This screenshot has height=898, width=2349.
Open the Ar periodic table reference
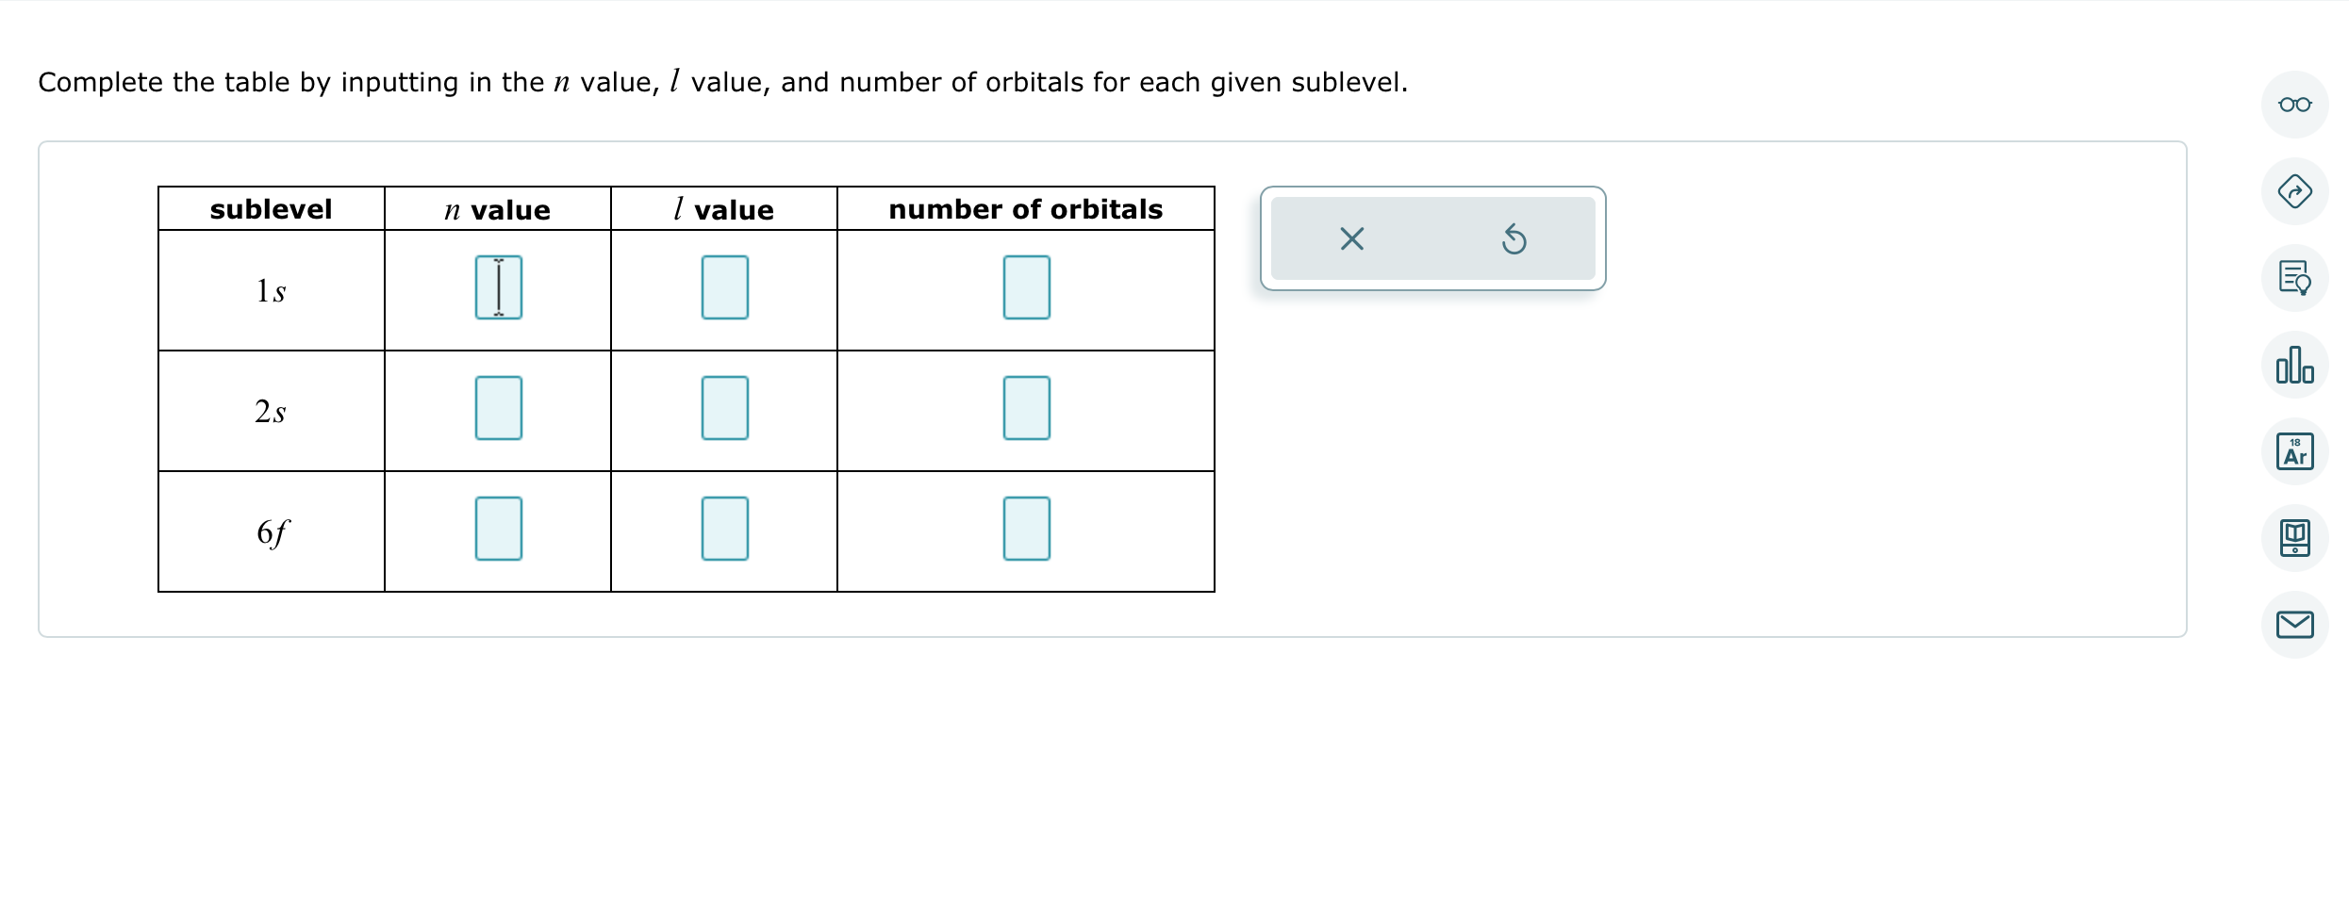tap(2295, 450)
